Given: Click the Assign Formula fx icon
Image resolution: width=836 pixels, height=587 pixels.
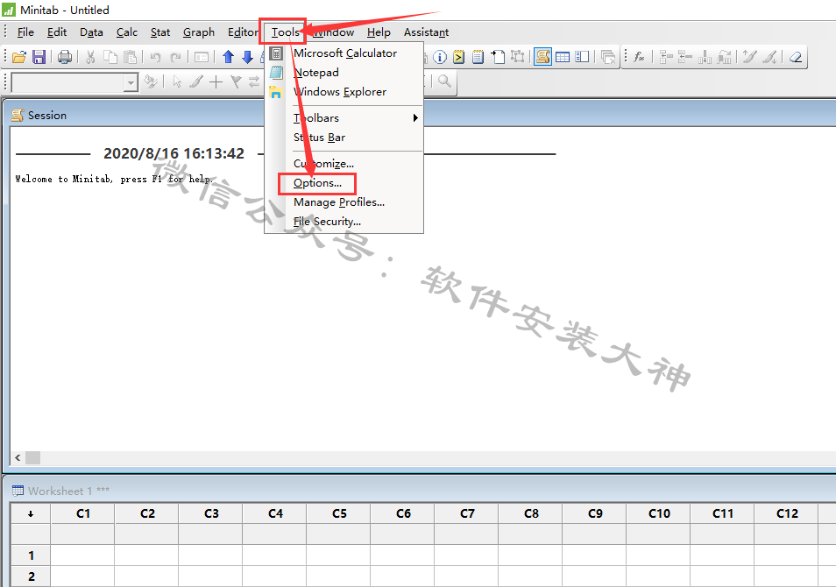Looking at the screenshot, I should tap(639, 57).
